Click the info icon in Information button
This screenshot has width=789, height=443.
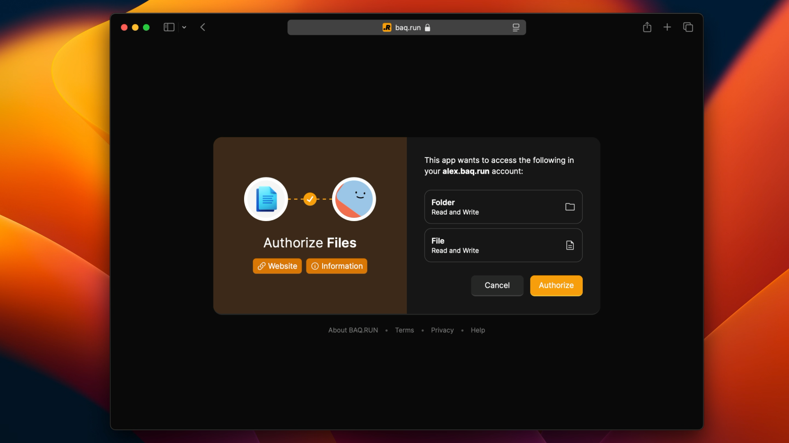315,266
